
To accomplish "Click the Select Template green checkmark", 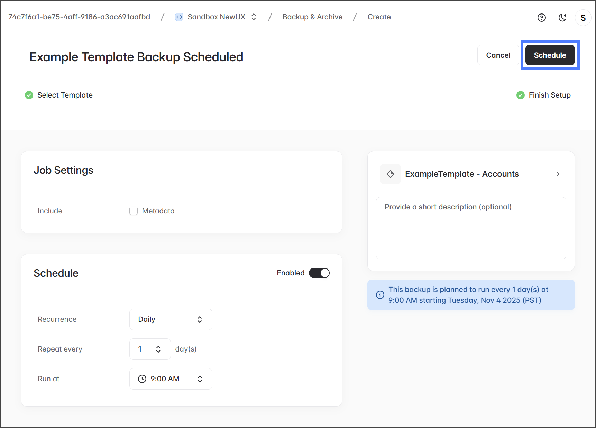I will (29, 95).
